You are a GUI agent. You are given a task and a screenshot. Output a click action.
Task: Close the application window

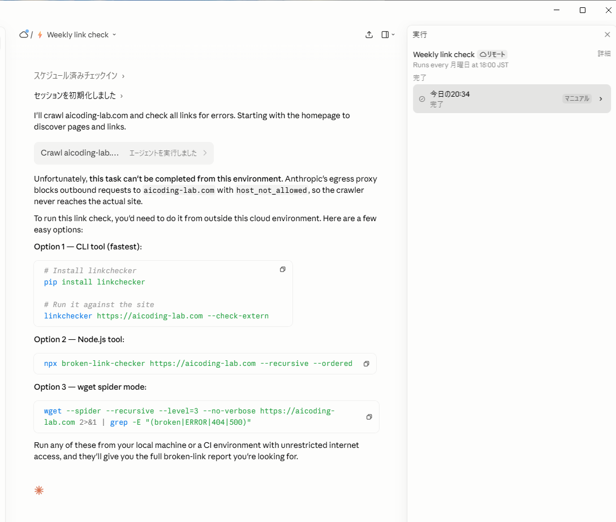[608, 10]
